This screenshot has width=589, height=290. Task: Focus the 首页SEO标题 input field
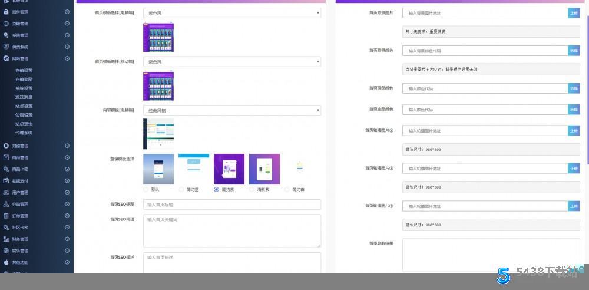231,205
